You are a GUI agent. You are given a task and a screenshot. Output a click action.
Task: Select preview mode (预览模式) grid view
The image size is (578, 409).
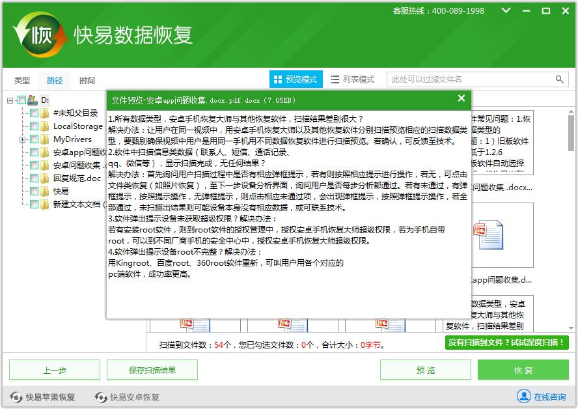tap(296, 79)
